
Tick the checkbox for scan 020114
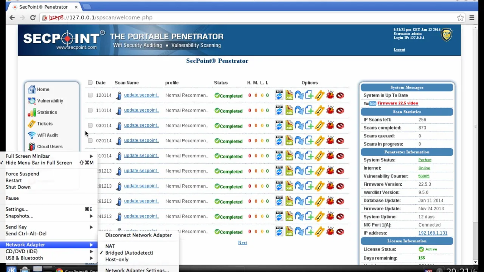tap(90, 140)
